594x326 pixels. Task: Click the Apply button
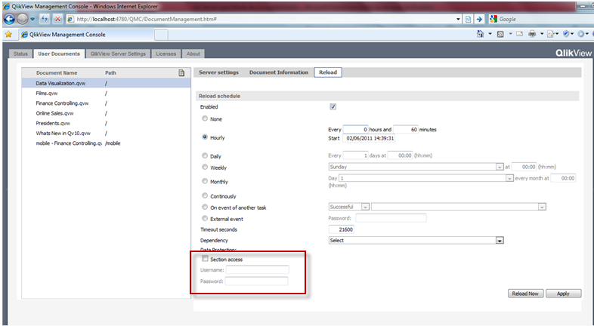[563, 294]
